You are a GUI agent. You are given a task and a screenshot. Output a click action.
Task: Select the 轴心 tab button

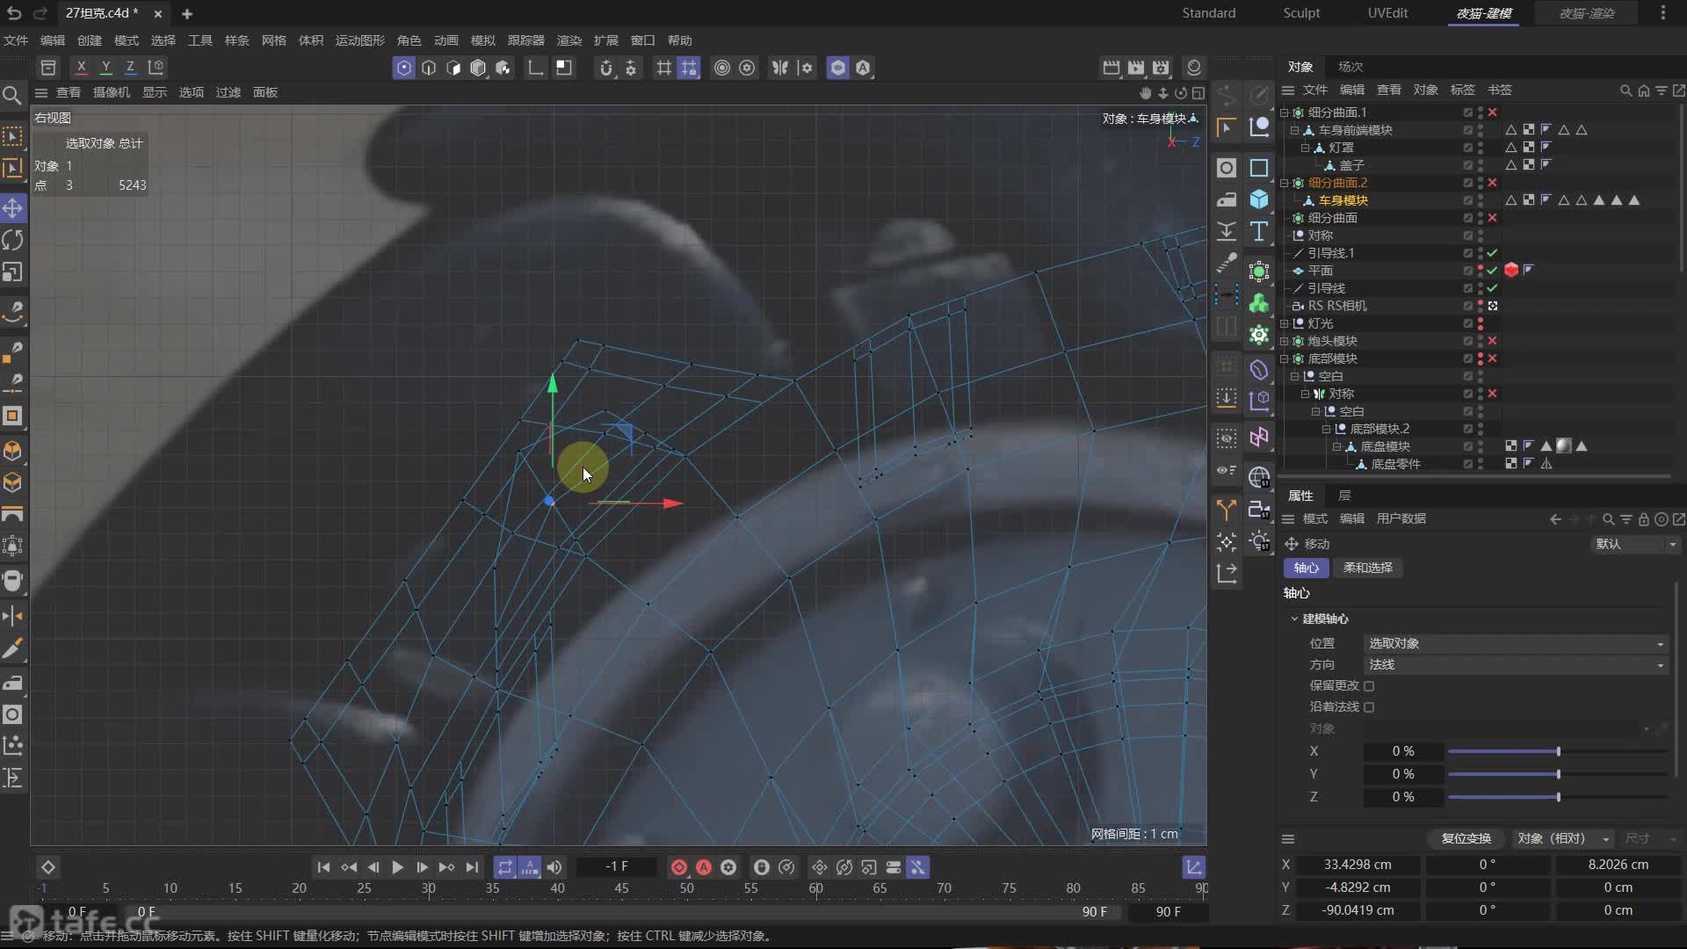click(x=1307, y=568)
